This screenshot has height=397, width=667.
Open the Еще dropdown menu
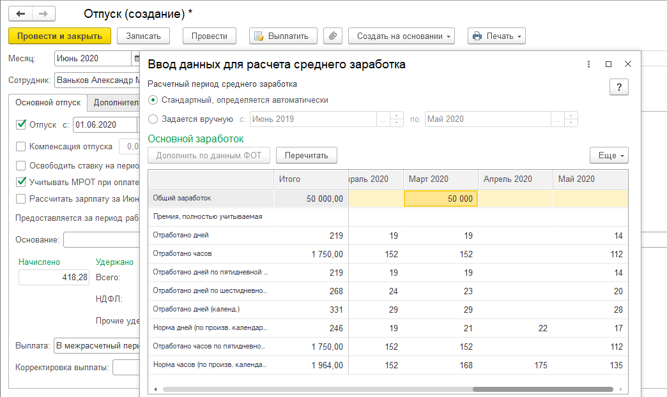point(609,155)
